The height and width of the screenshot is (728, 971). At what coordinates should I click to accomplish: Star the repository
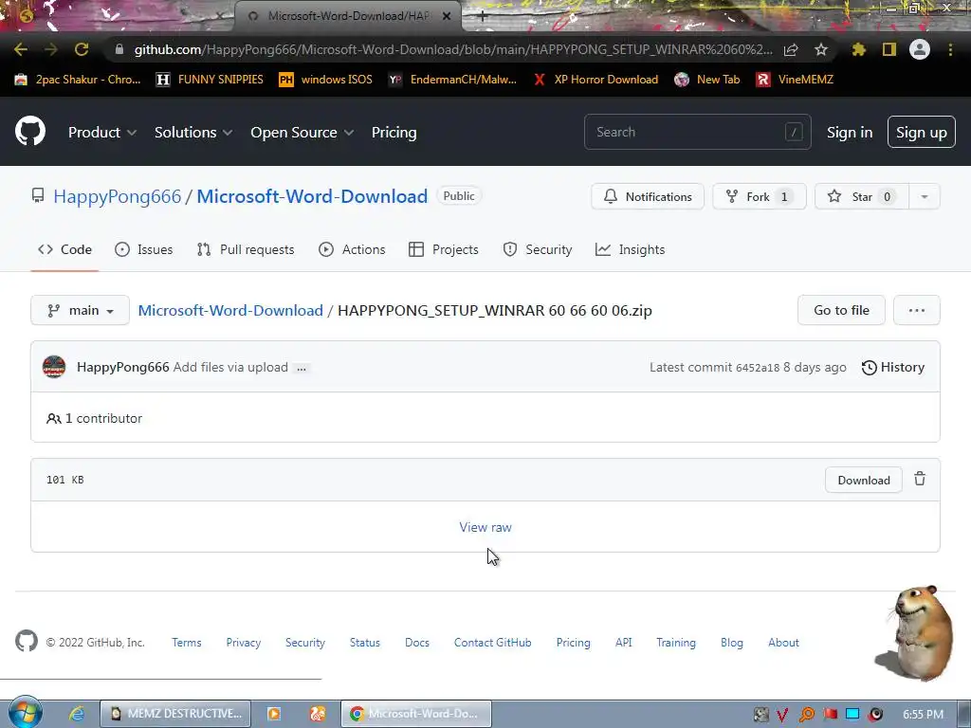[x=861, y=197]
